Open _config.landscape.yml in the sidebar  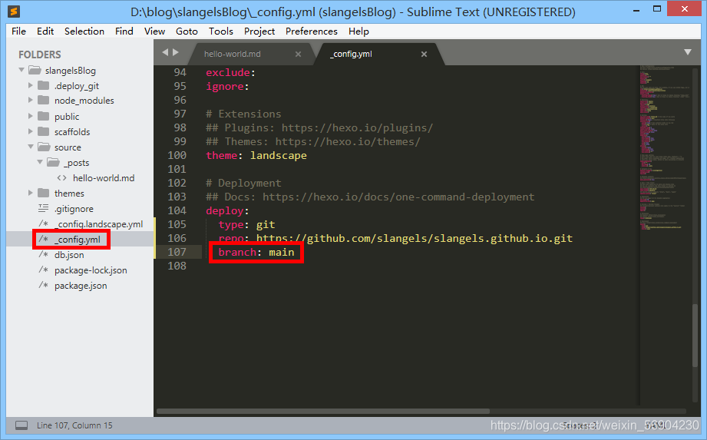[x=99, y=224]
